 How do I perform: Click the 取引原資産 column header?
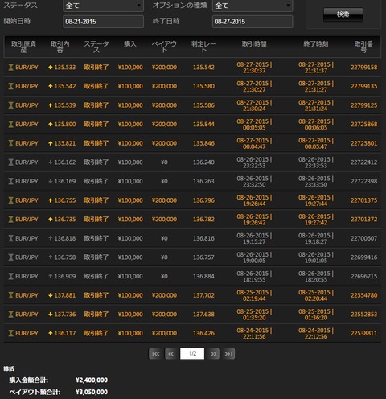tap(23, 47)
